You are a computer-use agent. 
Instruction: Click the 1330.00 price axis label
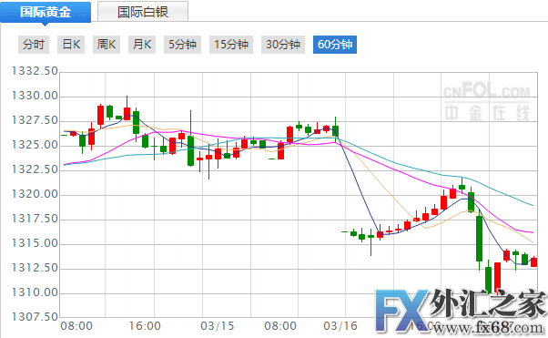(x=35, y=96)
